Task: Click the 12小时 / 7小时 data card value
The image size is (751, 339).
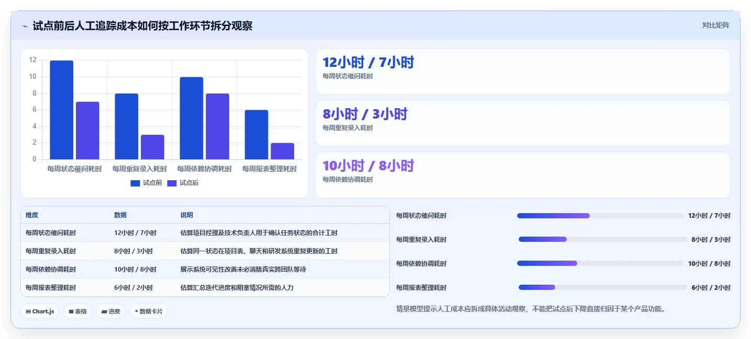Action: [x=368, y=63]
